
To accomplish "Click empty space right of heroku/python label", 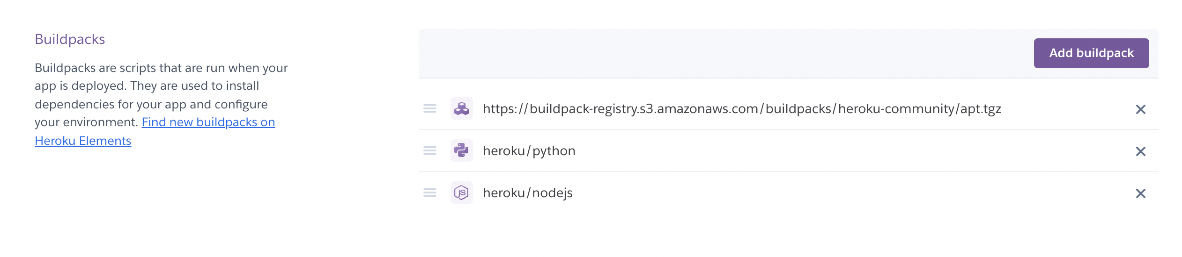I will pyautogui.click(x=852, y=151).
